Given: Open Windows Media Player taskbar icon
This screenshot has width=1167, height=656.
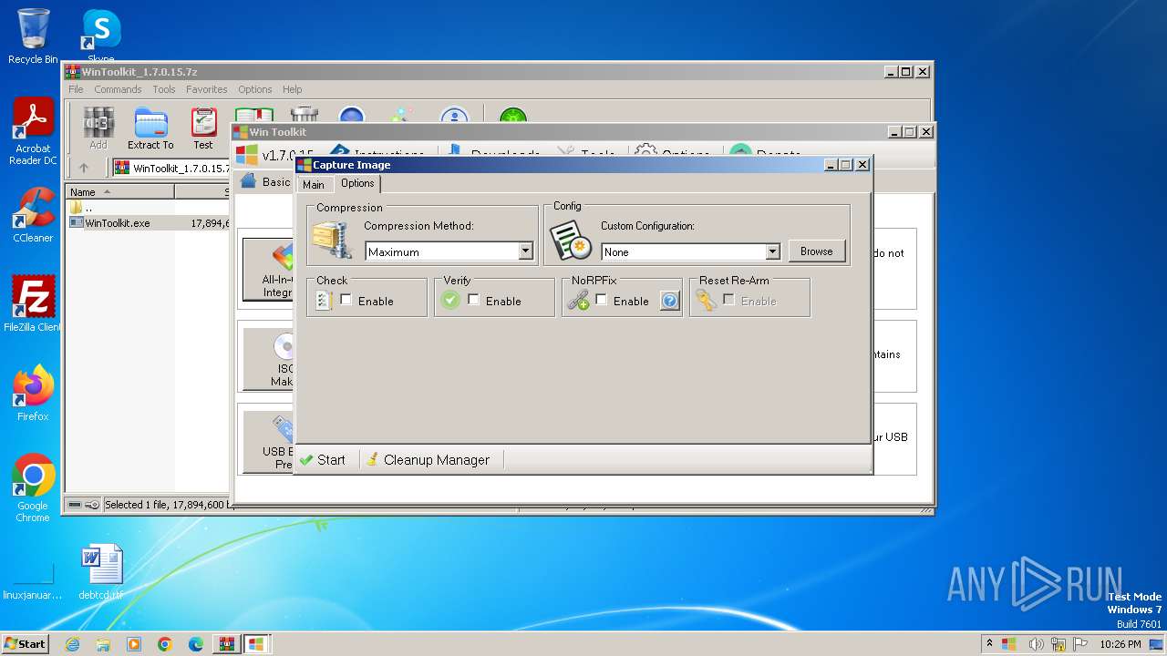Looking at the screenshot, I should (134, 644).
